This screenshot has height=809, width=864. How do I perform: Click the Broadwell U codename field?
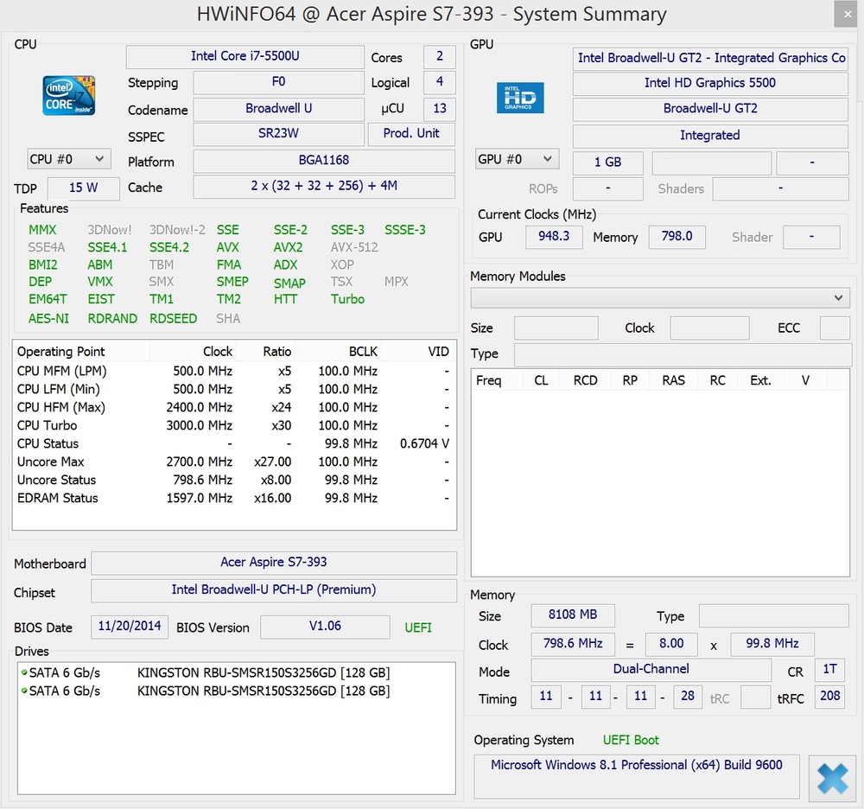pyautogui.click(x=278, y=109)
